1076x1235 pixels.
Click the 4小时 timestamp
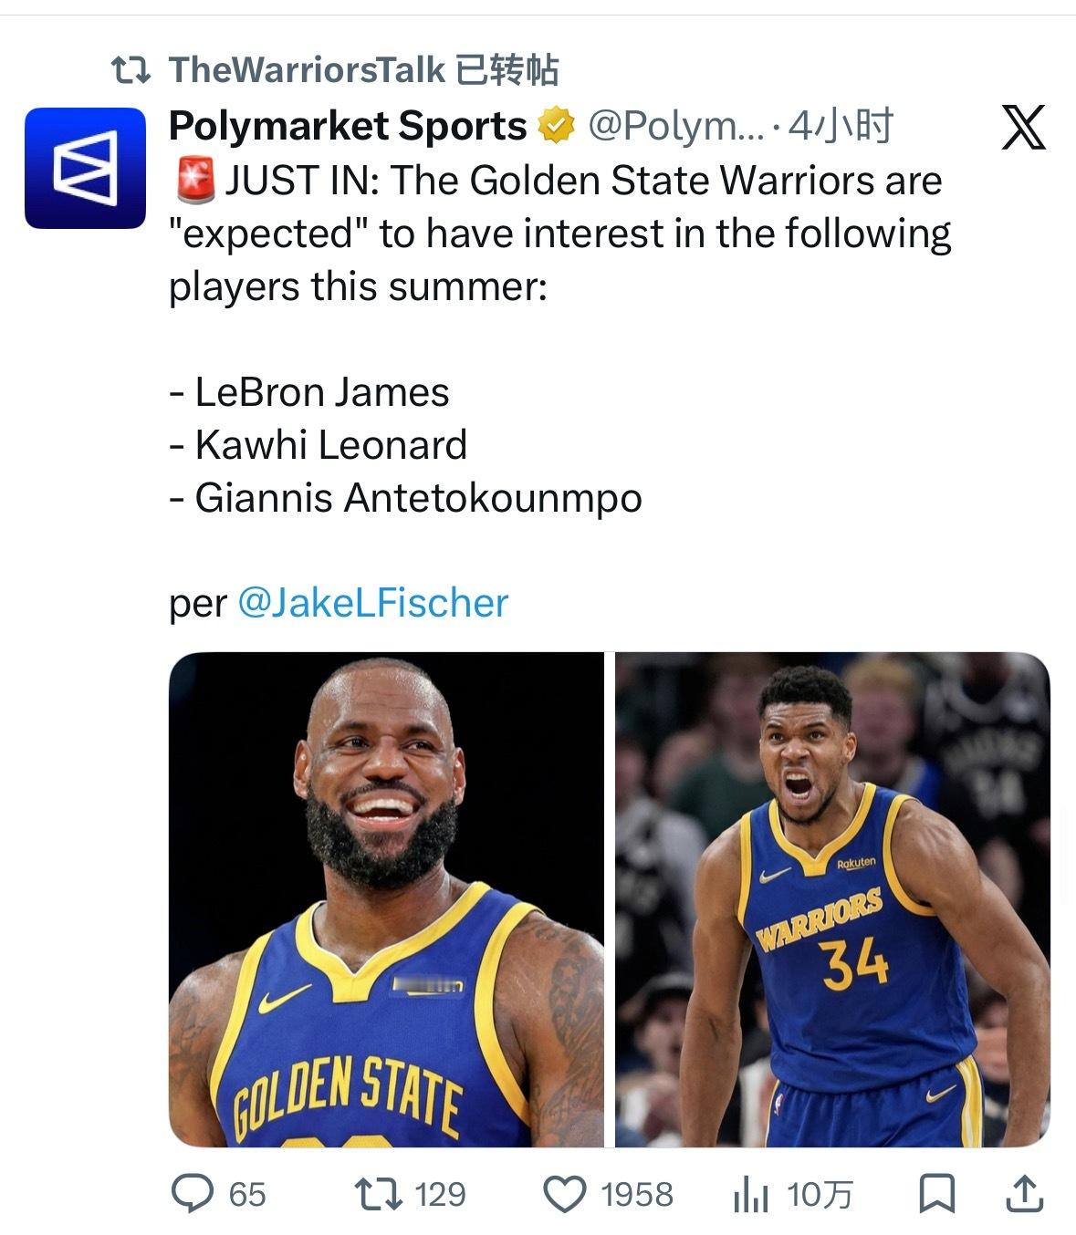pyautogui.click(x=840, y=126)
